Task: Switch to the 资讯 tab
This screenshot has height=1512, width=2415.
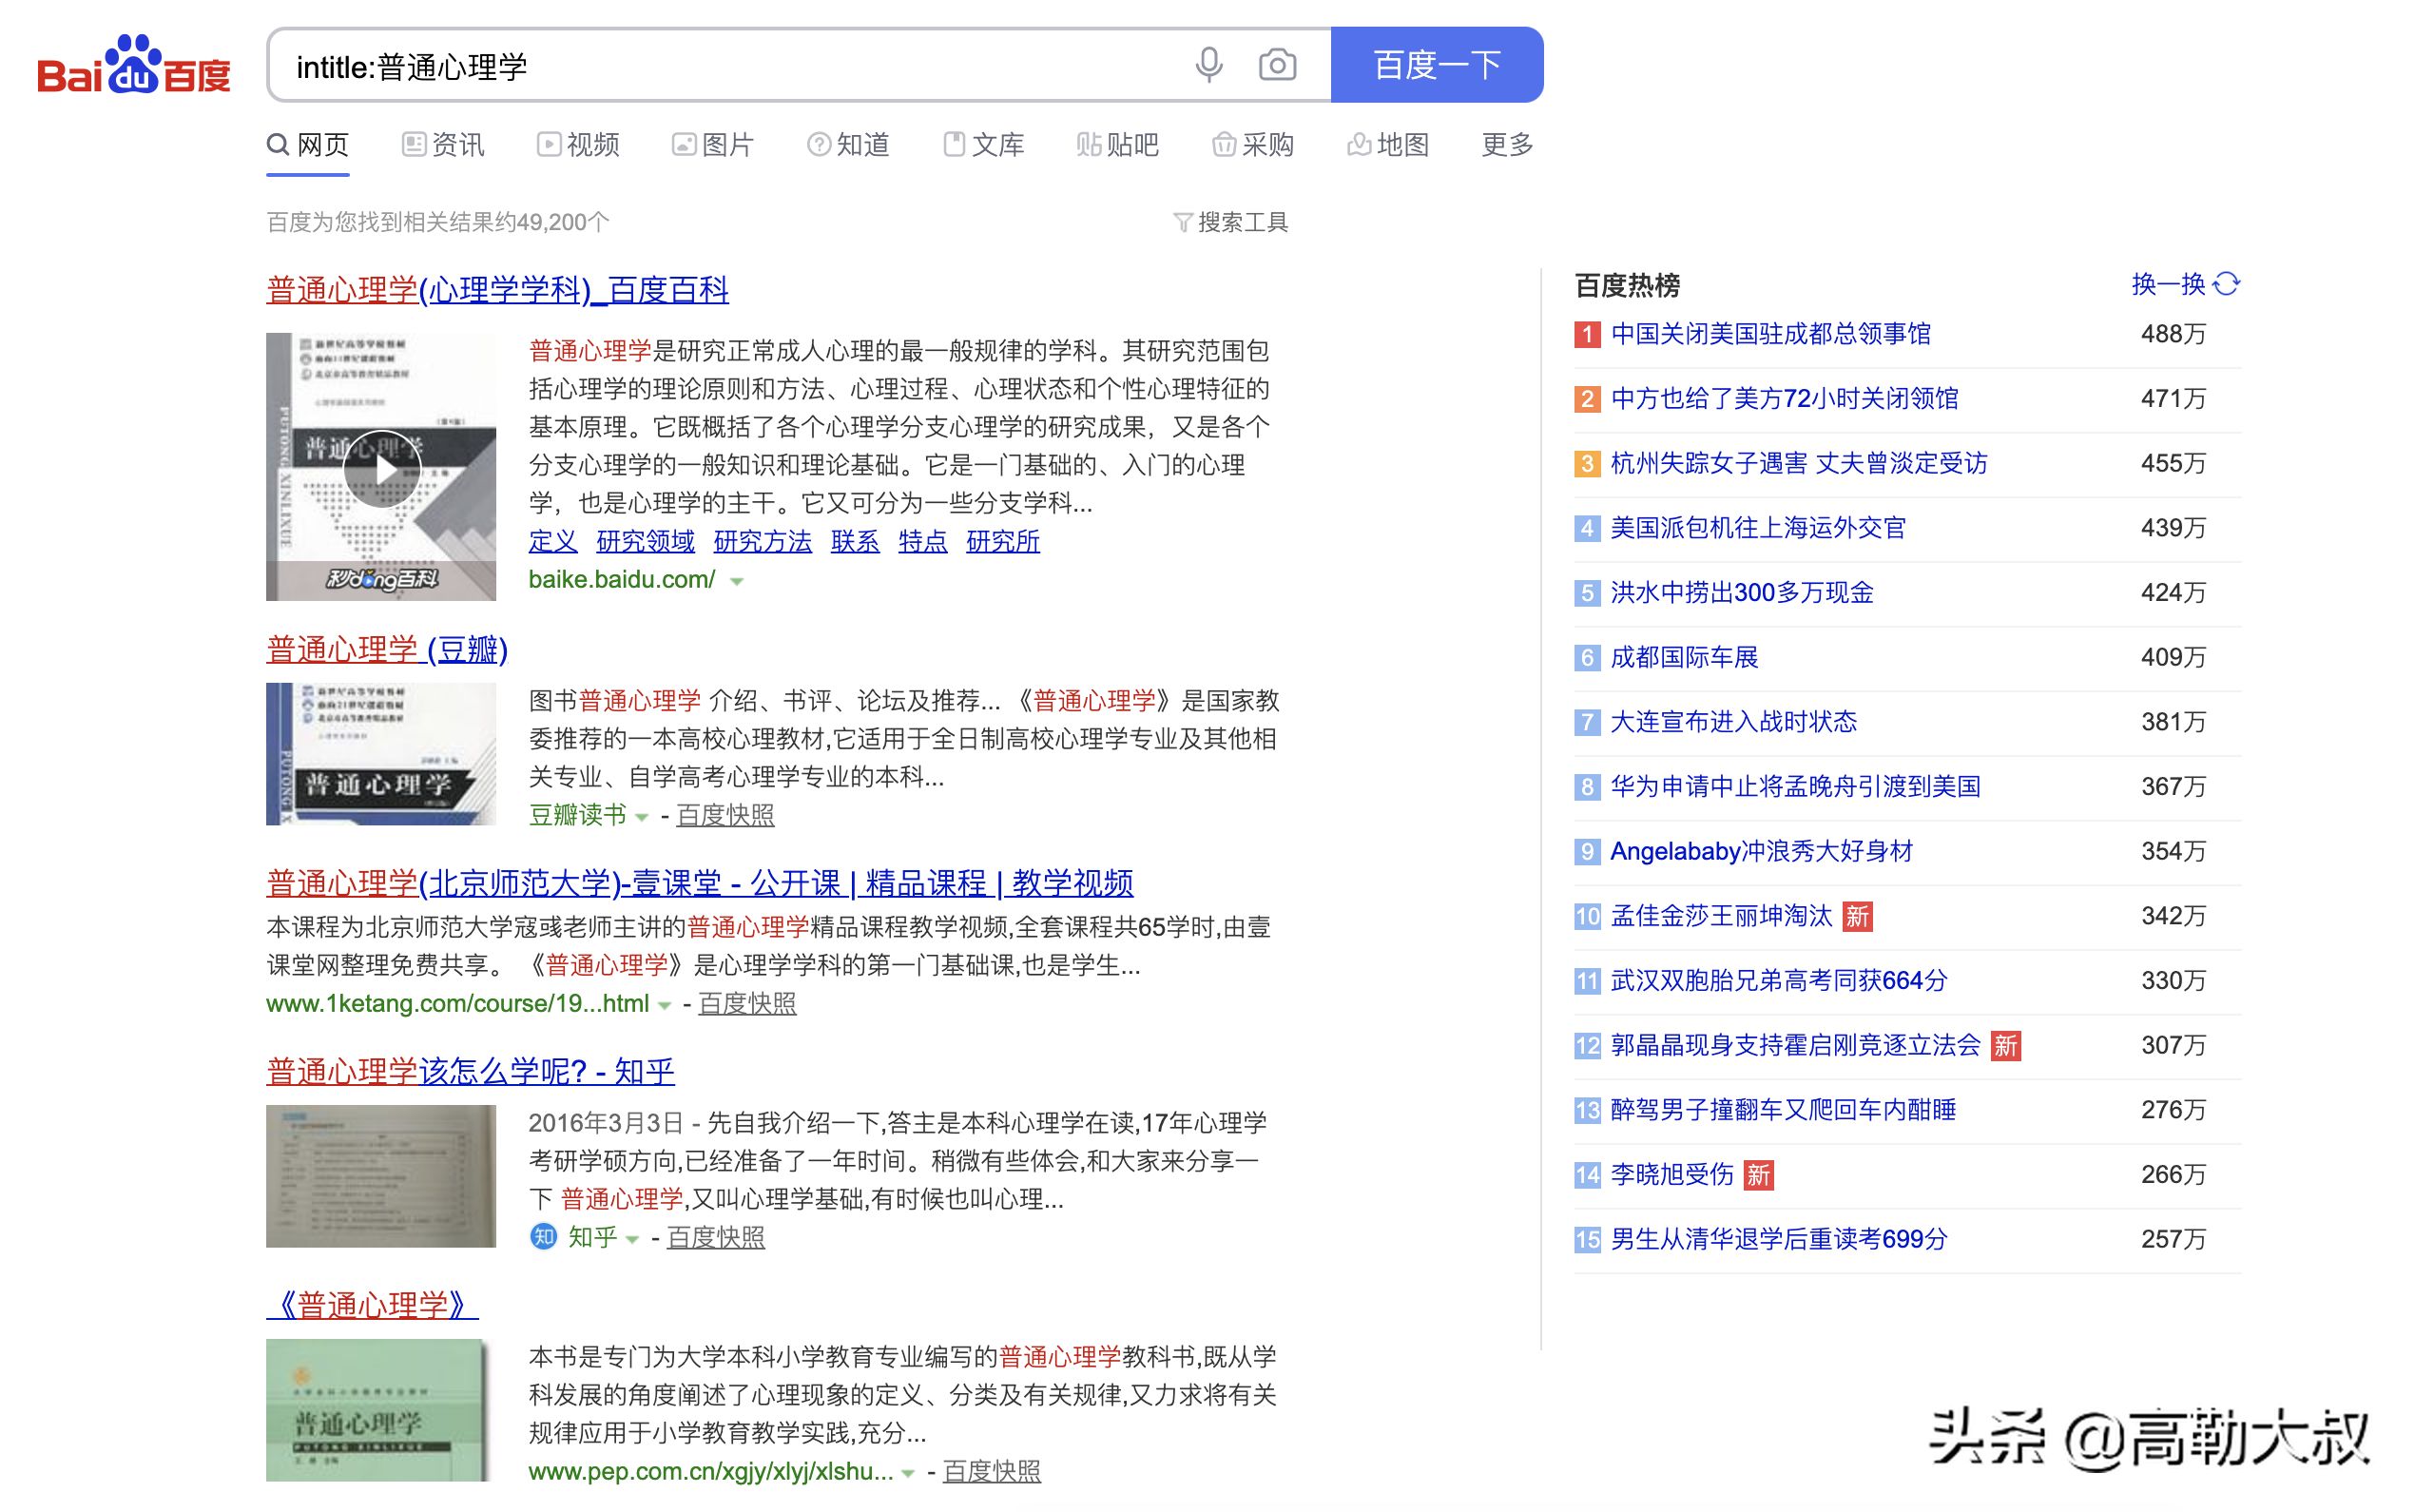Action: 443,145
